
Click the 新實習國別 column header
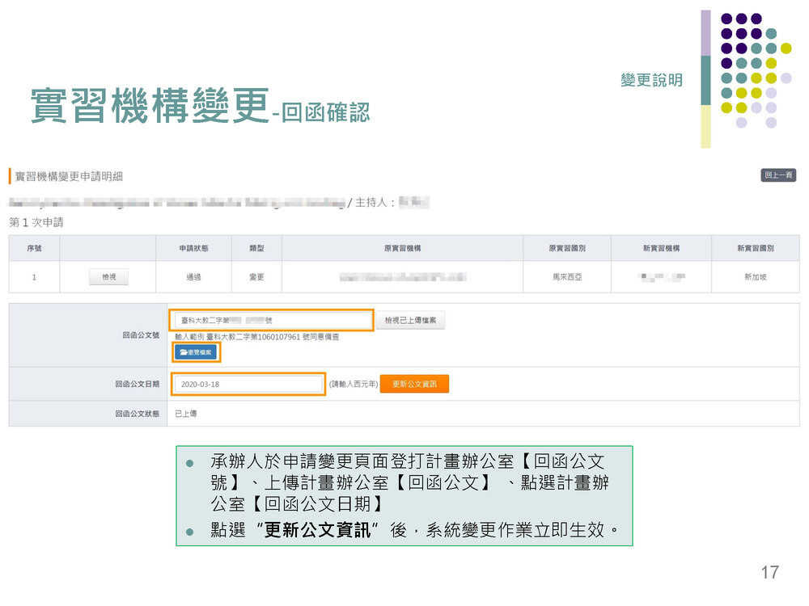755,248
